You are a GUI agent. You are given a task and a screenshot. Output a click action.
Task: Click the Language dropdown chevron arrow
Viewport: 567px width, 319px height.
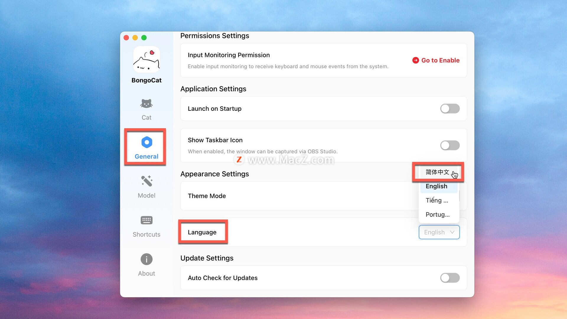point(452,232)
